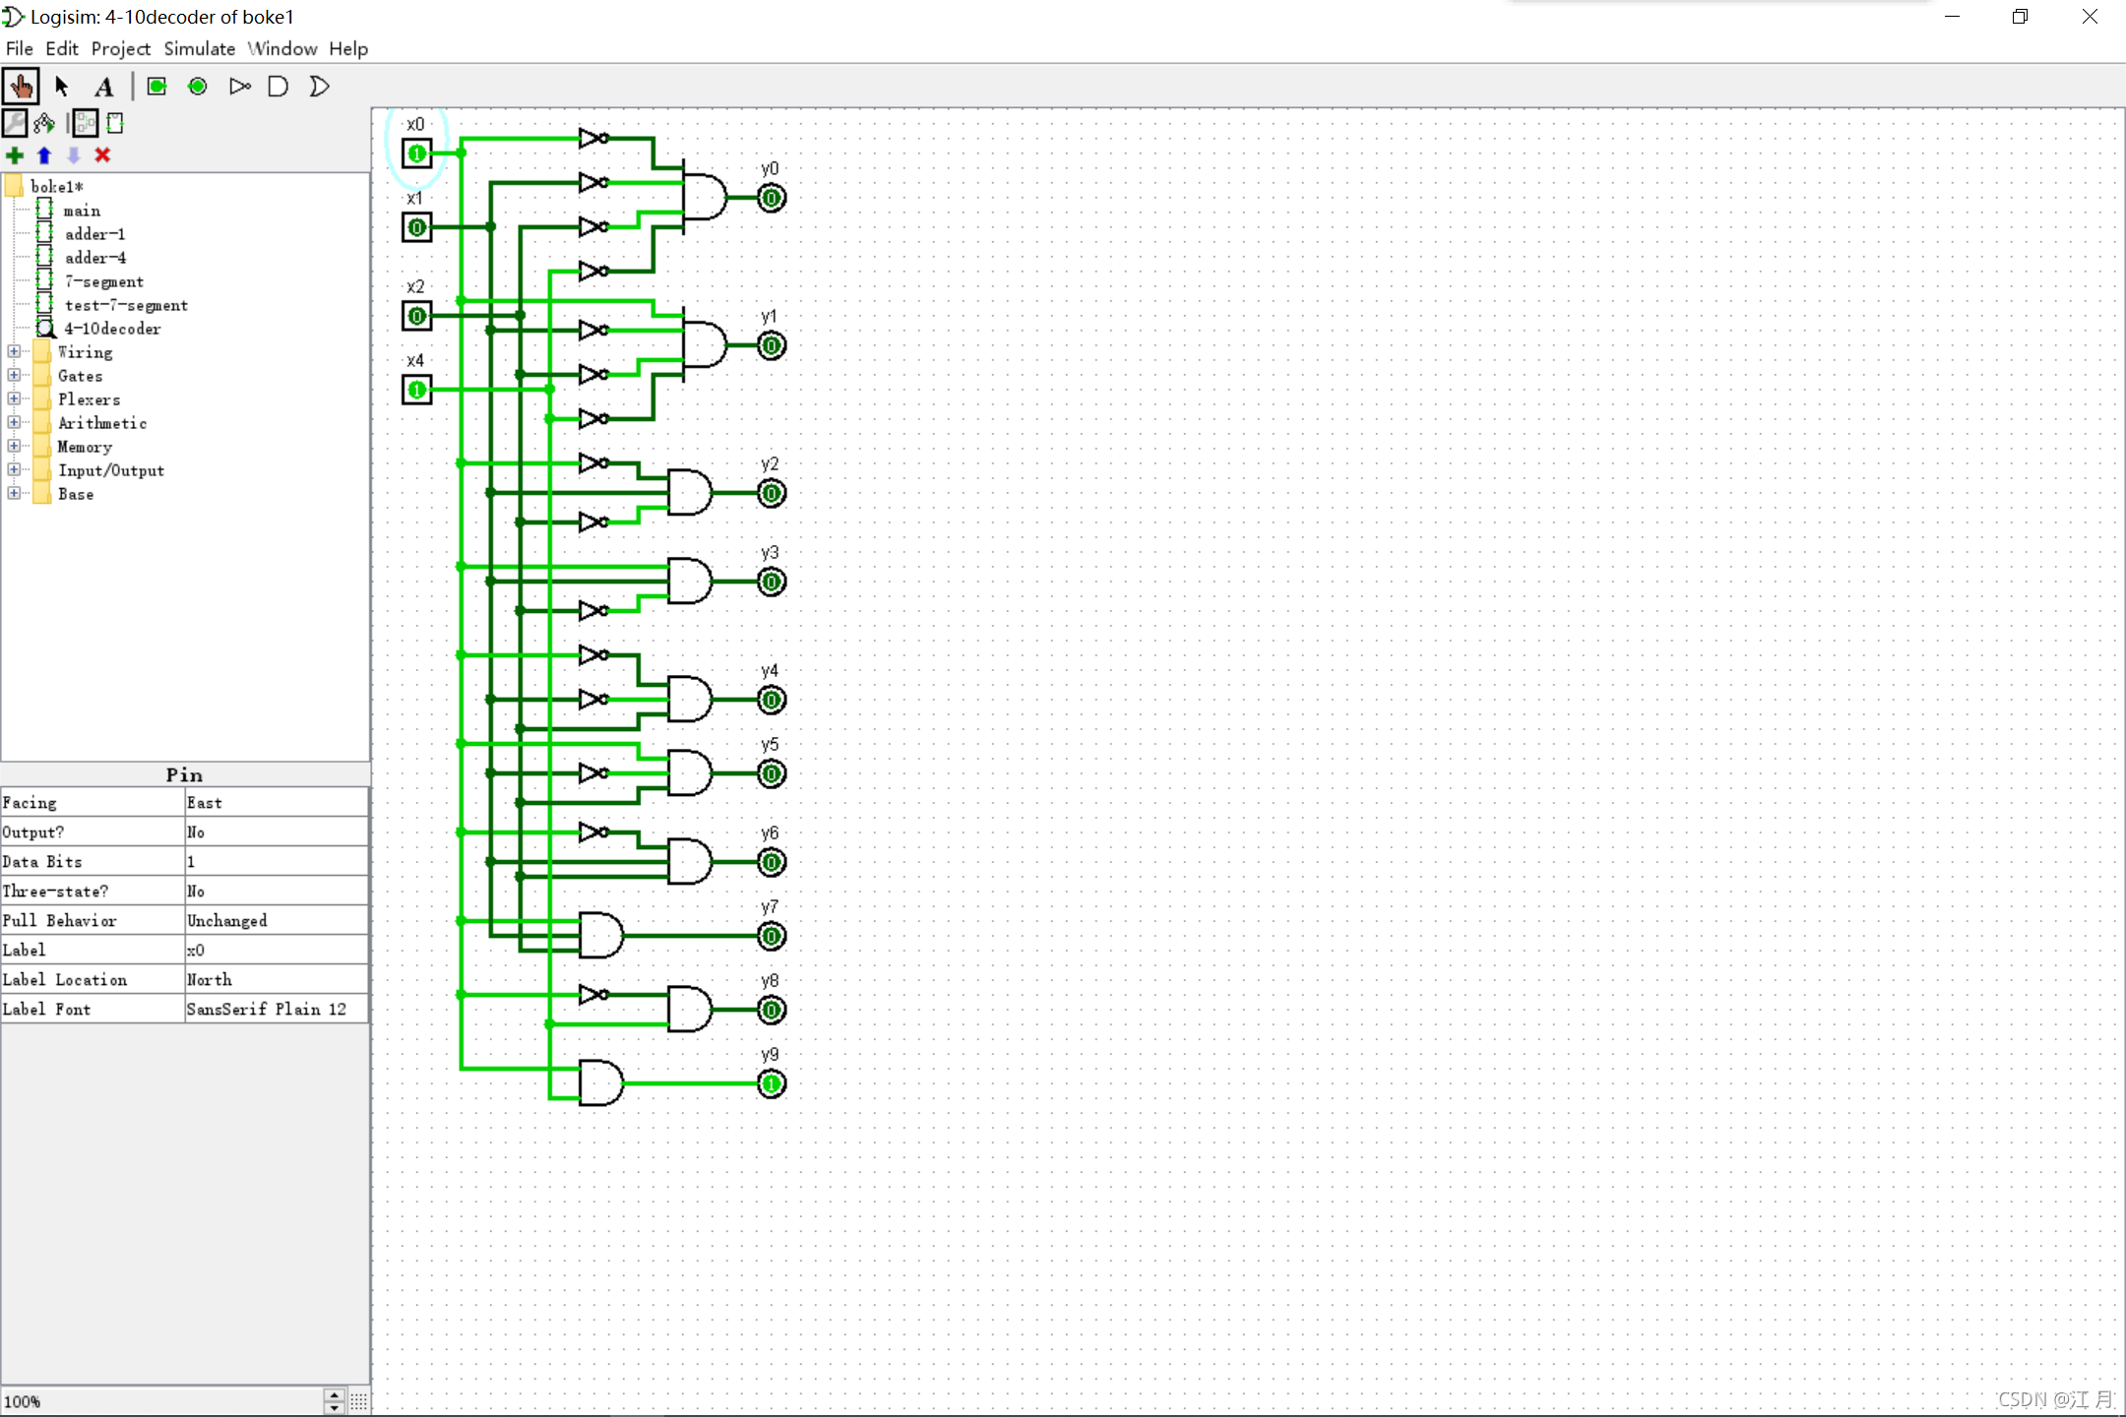Open the Simulate menu

pos(199,48)
